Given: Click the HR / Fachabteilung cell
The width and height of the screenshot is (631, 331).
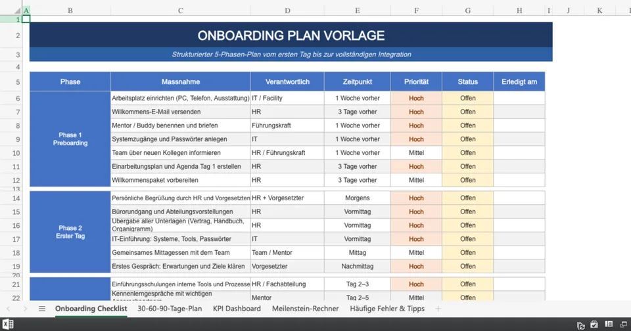Looking at the screenshot, I should pos(287,284).
